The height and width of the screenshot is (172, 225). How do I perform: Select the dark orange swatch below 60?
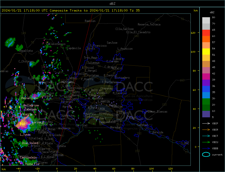(206, 39)
